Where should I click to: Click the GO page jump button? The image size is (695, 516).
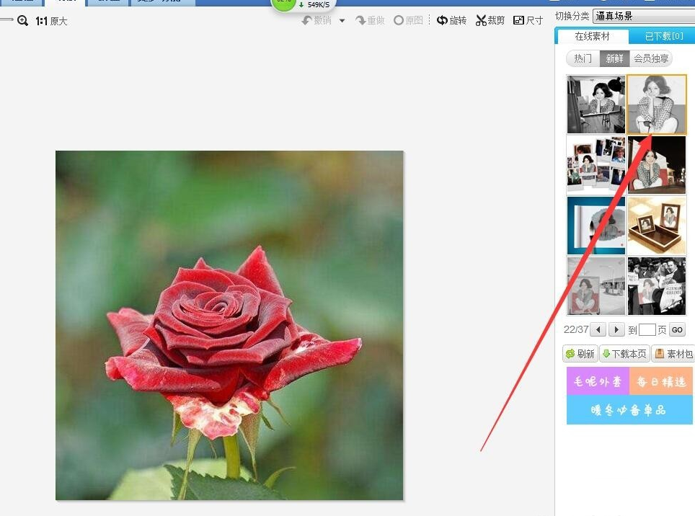click(x=677, y=329)
